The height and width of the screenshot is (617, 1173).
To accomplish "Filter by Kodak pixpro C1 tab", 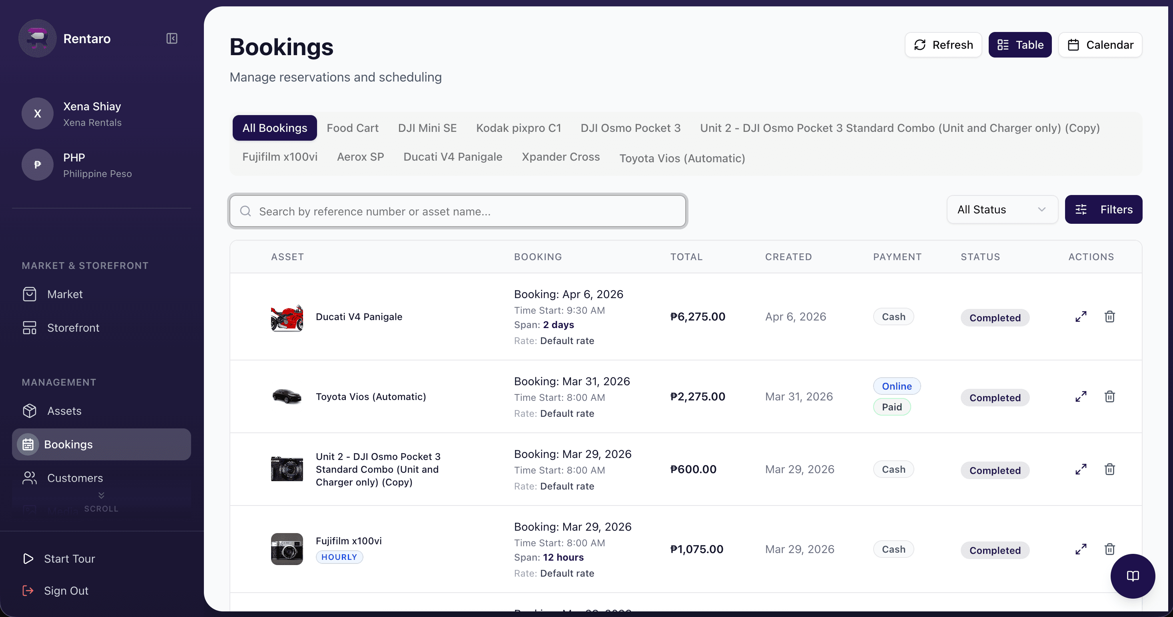I will 519,128.
